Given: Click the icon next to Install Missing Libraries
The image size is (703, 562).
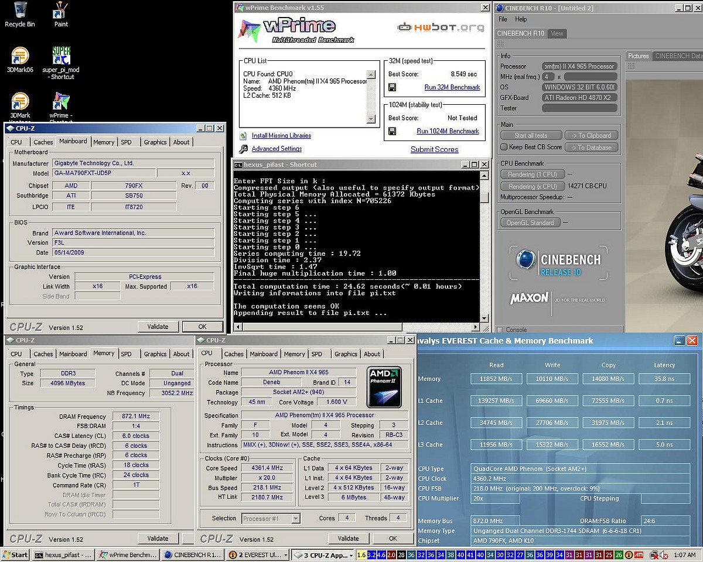Looking at the screenshot, I should [x=244, y=135].
